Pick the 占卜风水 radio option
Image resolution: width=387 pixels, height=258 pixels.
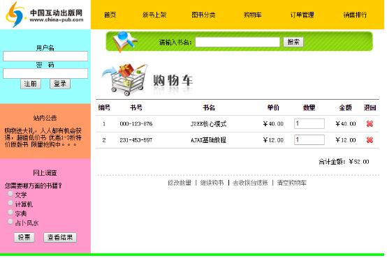coord(10,222)
